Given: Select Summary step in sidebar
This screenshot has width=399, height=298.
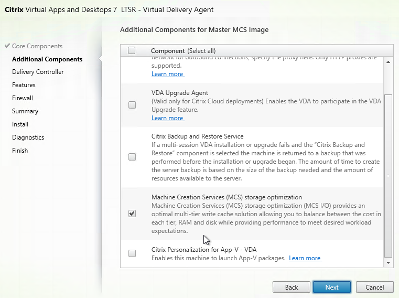Looking at the screenshot, I should [x=25, y=111].
